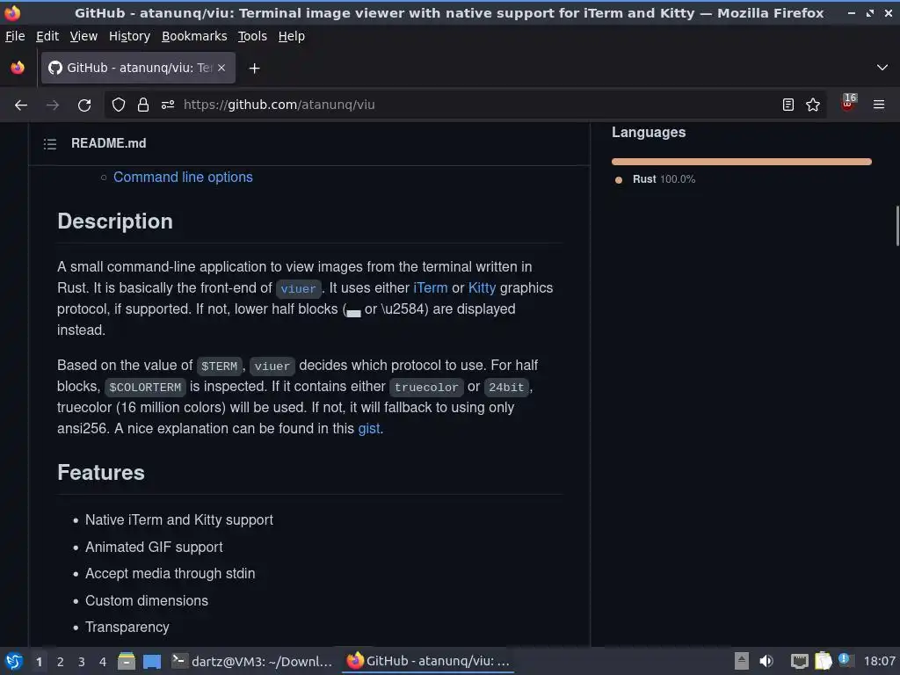The width and height of the screenshot is (900, 675).
Task: Follow the Kitty graphics protocol link
Action: pos(483,288)
